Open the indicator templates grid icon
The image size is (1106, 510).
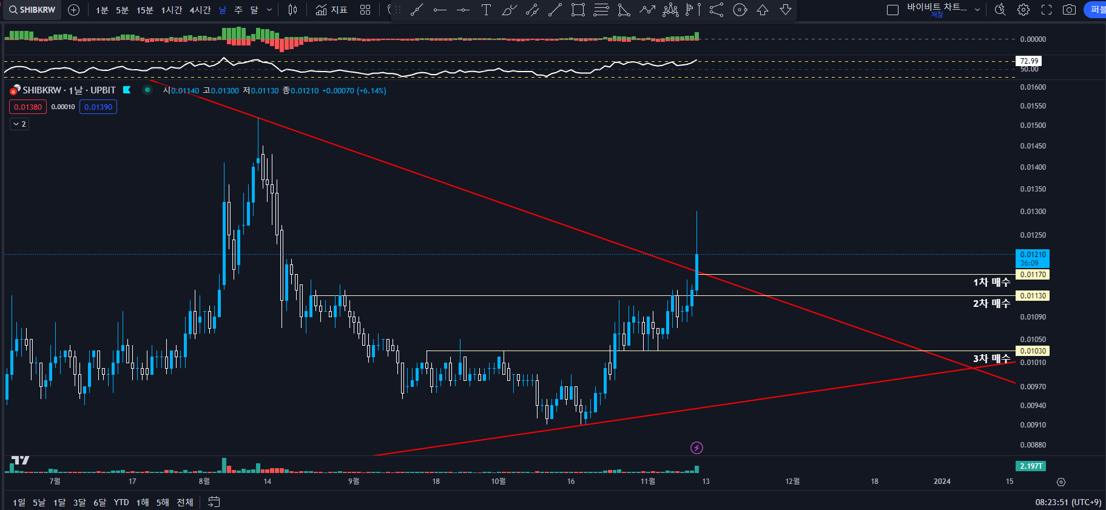(x=365, y=10)
